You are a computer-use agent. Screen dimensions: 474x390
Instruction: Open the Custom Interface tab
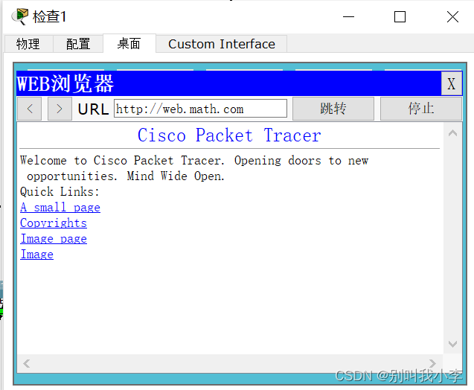pyautogui.click(x=222, y=44)
